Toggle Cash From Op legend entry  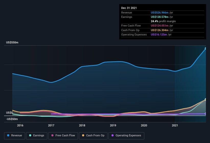(93, 136)
